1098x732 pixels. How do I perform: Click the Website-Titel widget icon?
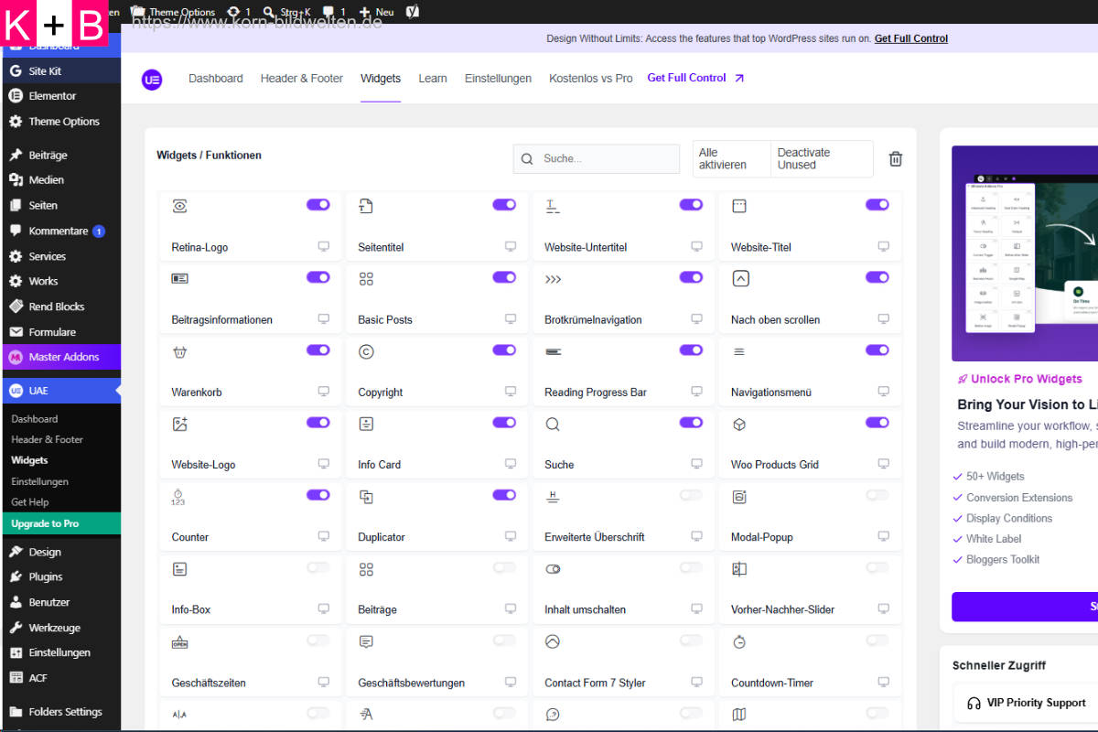(739, 206)
